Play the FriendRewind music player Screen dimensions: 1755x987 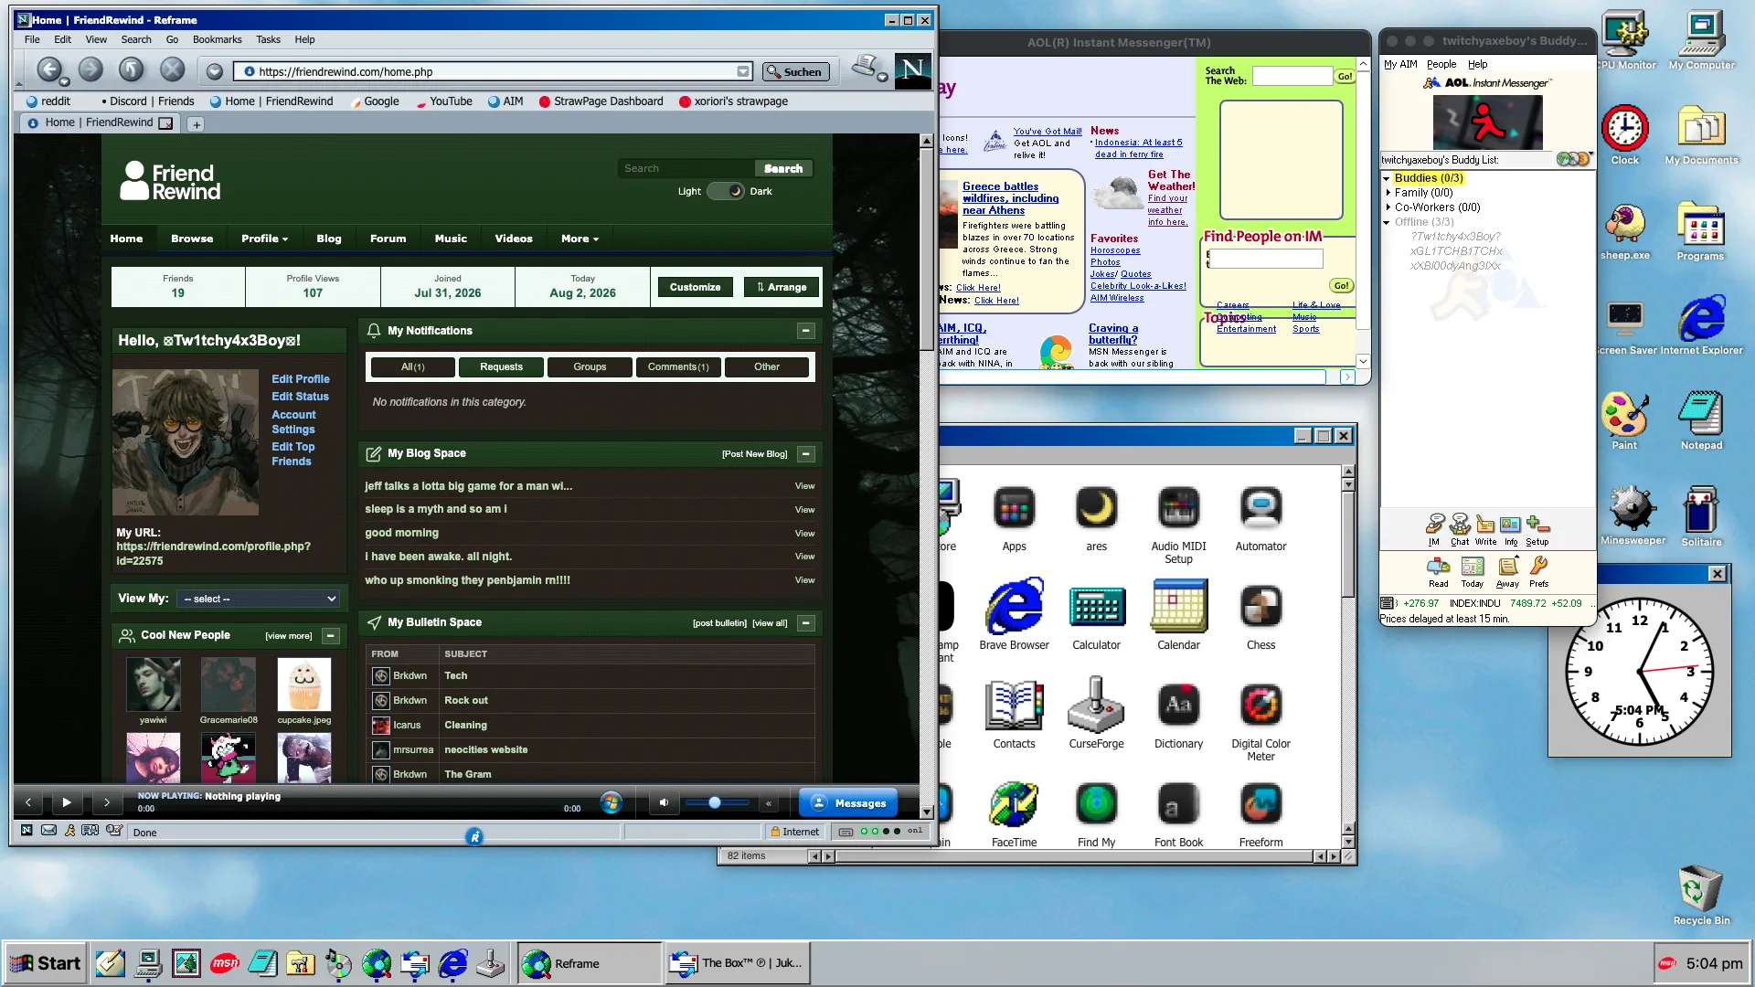[67, 802]
